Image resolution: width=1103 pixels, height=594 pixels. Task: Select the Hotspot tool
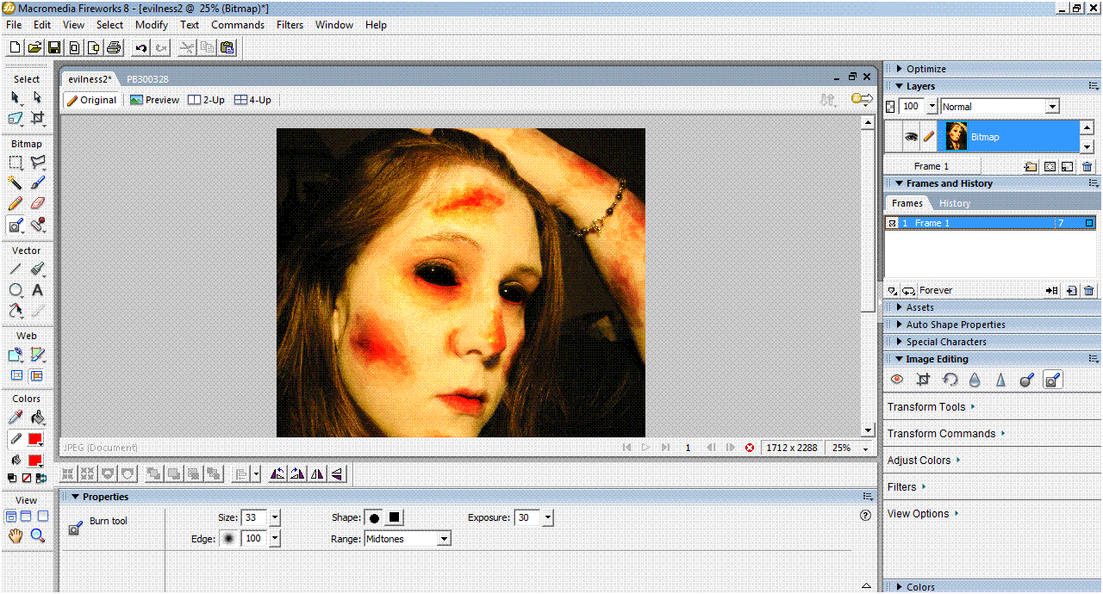[x=16, y=355]
